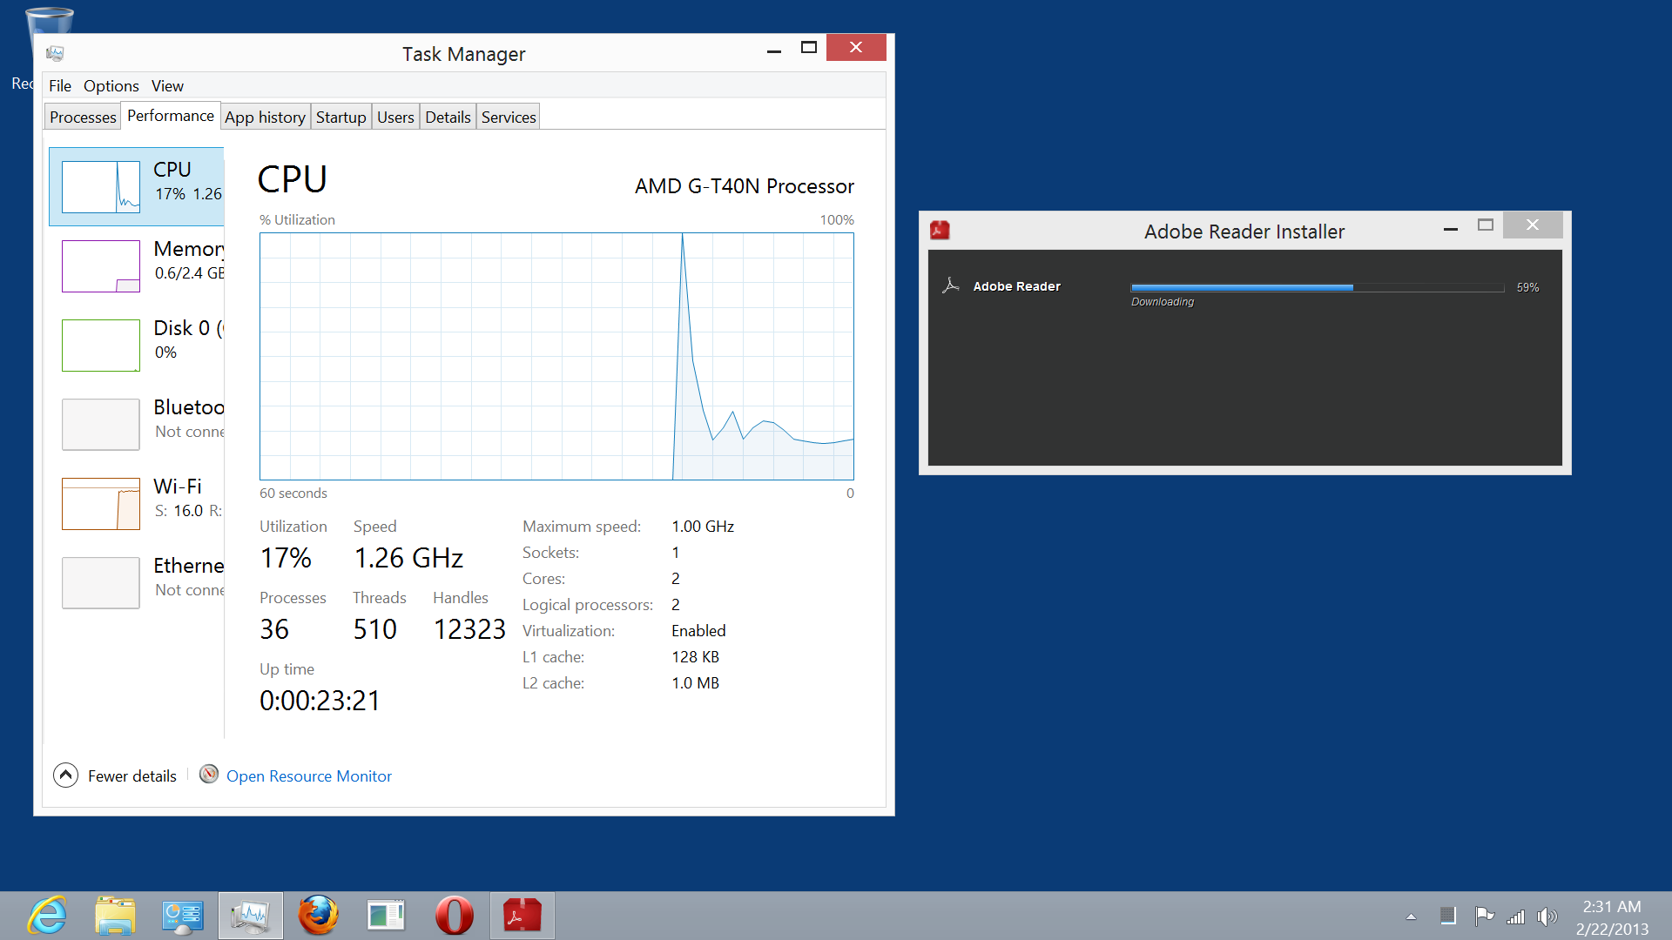This screenshot has height=940, width=1672.
Task: Open the volume speaker tray icon
Action: tap(1547, 916)
